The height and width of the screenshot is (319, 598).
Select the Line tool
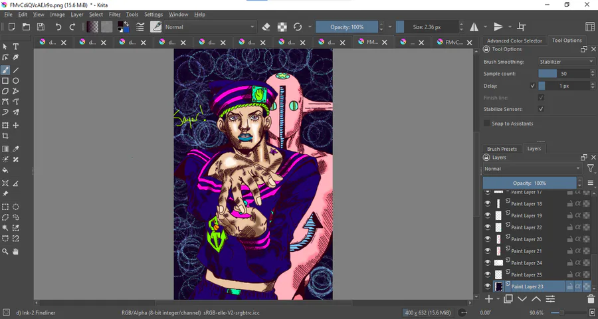[x=16, y=70]
